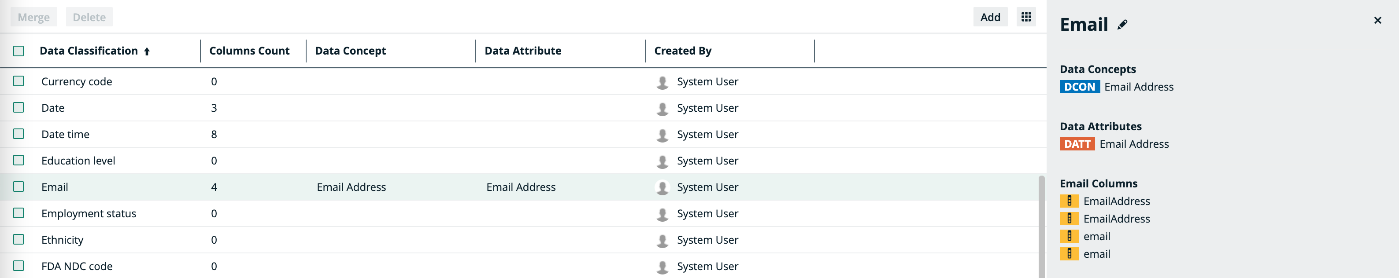Click Email Address in Data Concept column
The height and width of the screenshot is (278, 1399).
click(352, 187)
